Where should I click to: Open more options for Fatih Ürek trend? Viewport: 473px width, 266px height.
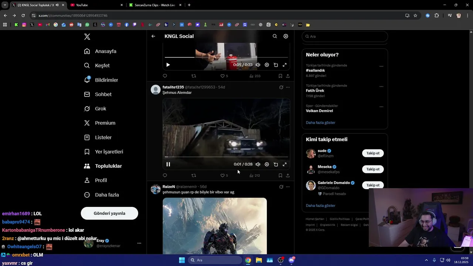(x=381, y=87)
